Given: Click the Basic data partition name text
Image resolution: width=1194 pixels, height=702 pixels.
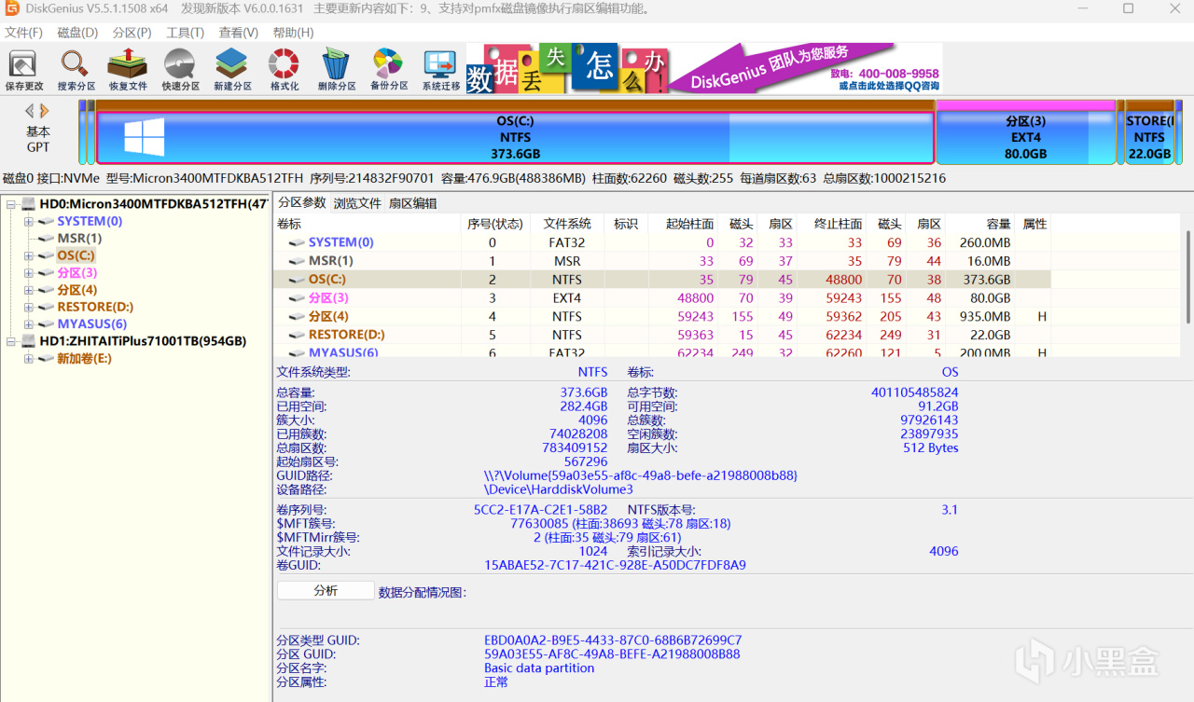Looking at the screenshot, I should 539,668.
